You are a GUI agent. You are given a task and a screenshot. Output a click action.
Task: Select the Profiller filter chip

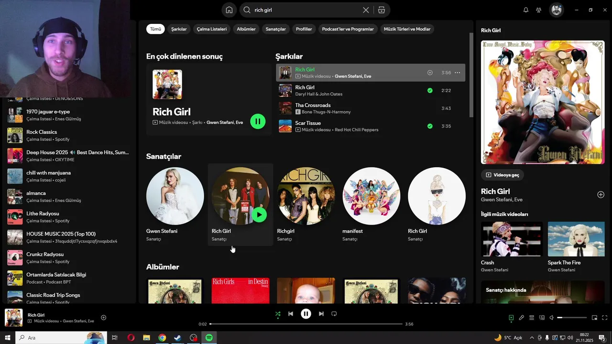tap(304, 29)
